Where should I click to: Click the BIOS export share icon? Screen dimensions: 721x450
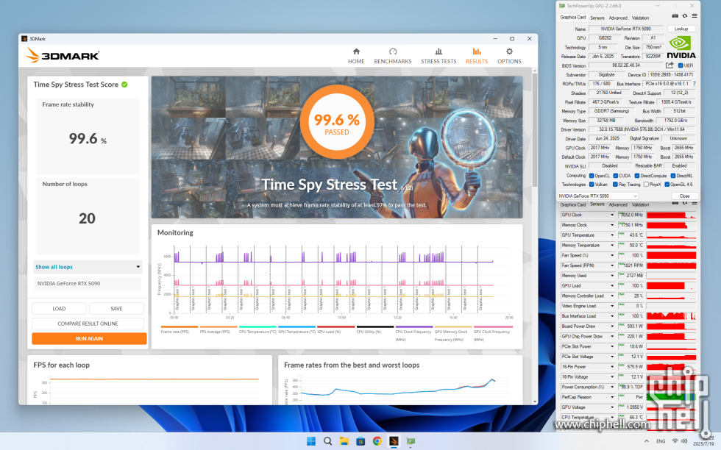tap(669, 65)
